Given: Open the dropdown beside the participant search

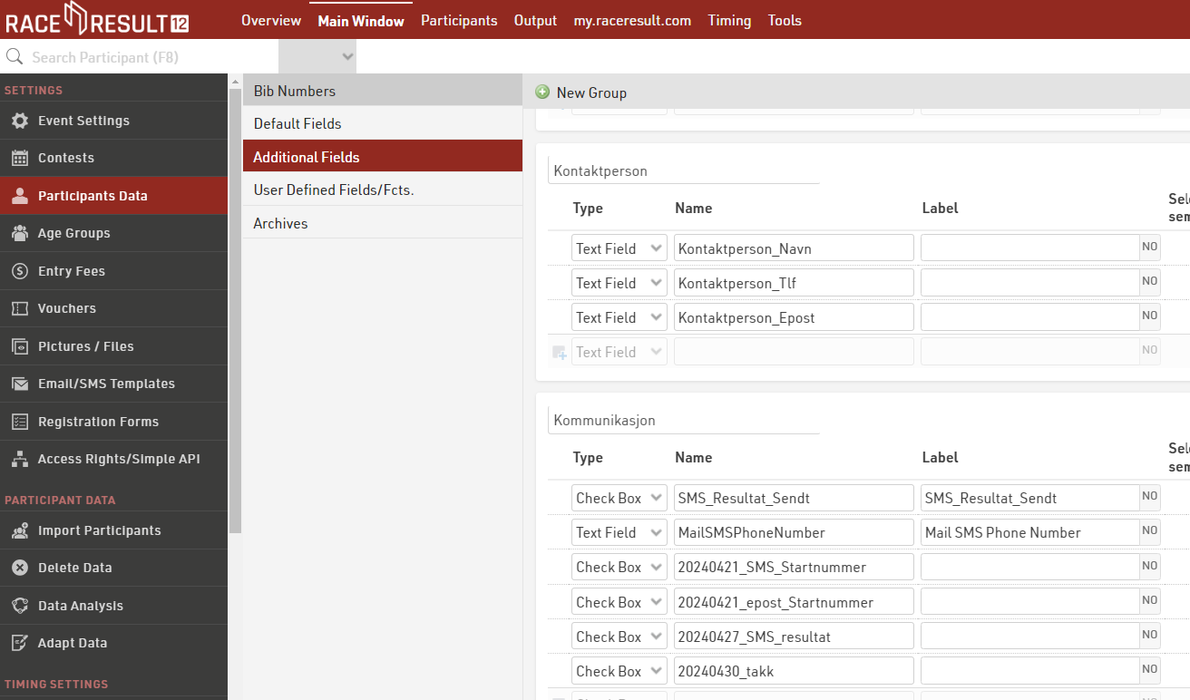Looking at the screenshot, I should 317,56.
